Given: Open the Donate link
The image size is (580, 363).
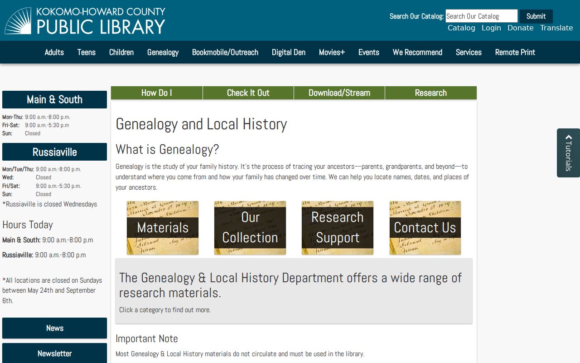Looking at the screenshot, I should tap(520, 28).
